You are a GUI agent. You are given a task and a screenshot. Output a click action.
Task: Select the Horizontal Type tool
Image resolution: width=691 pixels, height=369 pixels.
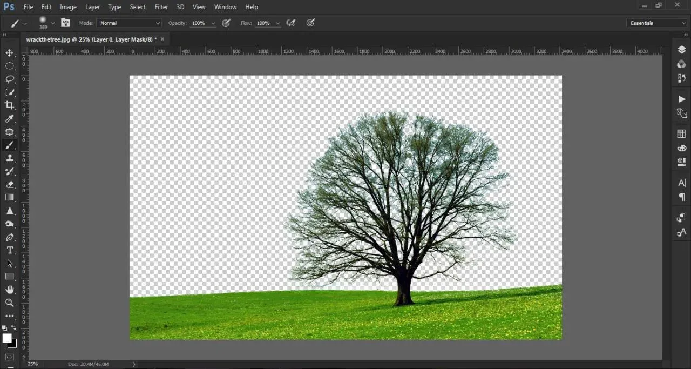pos(10,250)
